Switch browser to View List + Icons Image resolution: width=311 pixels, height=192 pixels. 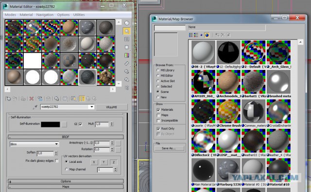196,35
